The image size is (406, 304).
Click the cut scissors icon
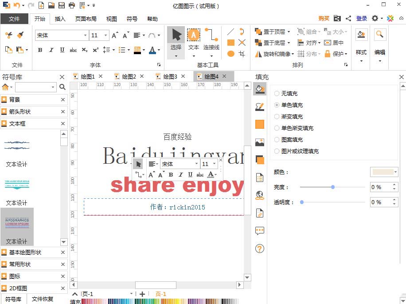tap(9, 35)
